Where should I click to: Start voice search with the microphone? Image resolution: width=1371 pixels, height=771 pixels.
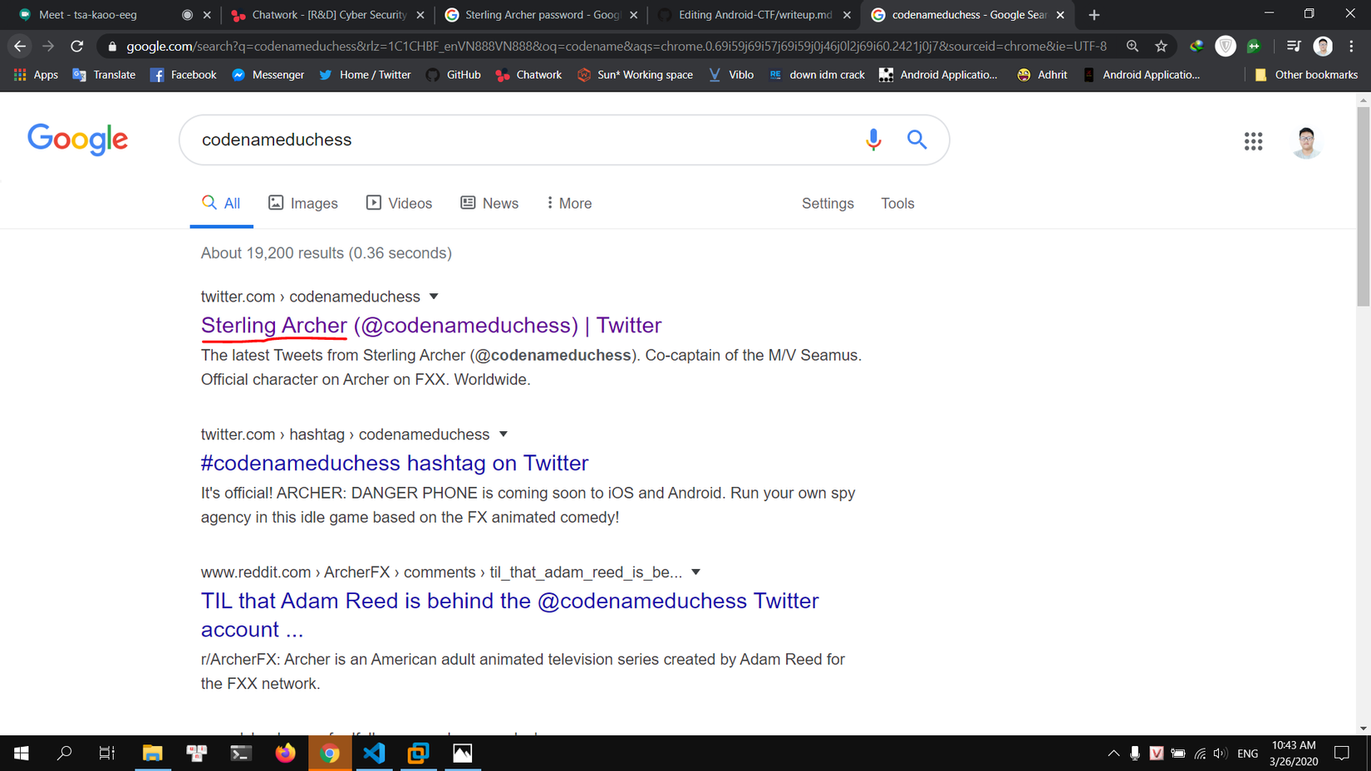coord(873,140)
